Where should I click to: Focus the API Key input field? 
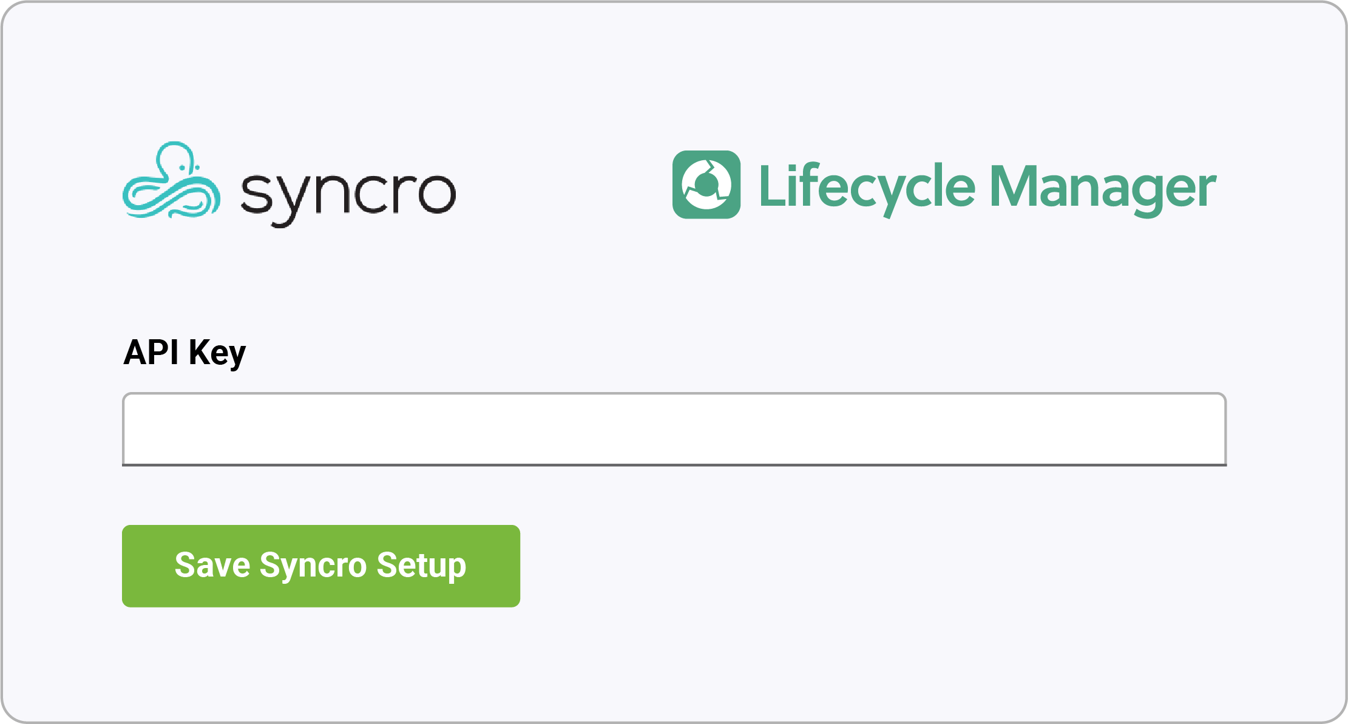click(674, 429)
